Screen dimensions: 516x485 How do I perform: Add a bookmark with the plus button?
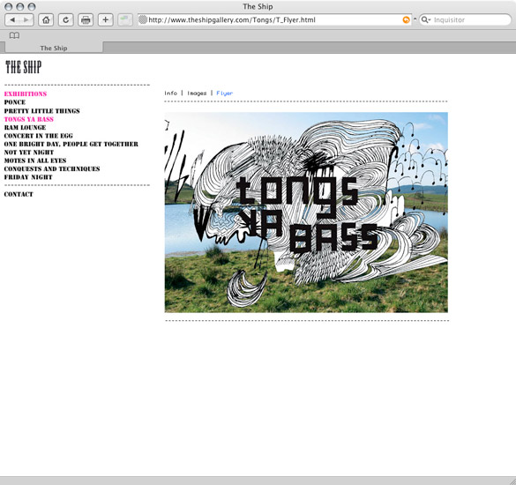pos(105,20)
